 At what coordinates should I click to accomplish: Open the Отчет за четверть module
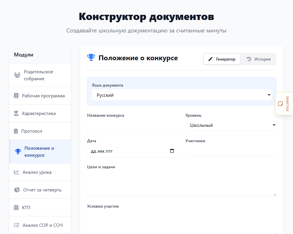(x=40, y=190)
